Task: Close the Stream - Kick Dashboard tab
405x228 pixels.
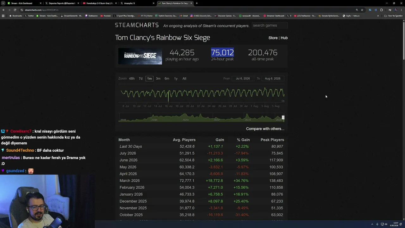Action: [40, 3]
